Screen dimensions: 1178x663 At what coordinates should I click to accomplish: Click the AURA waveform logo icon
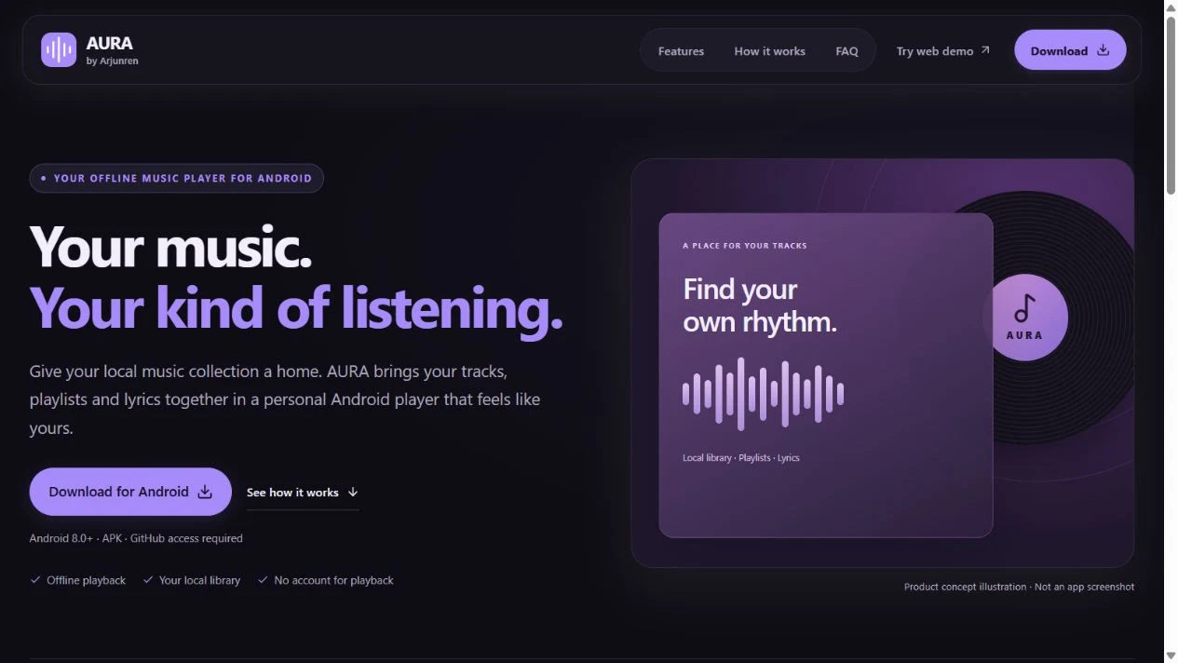pyautogui.click(x=59, y=50)
